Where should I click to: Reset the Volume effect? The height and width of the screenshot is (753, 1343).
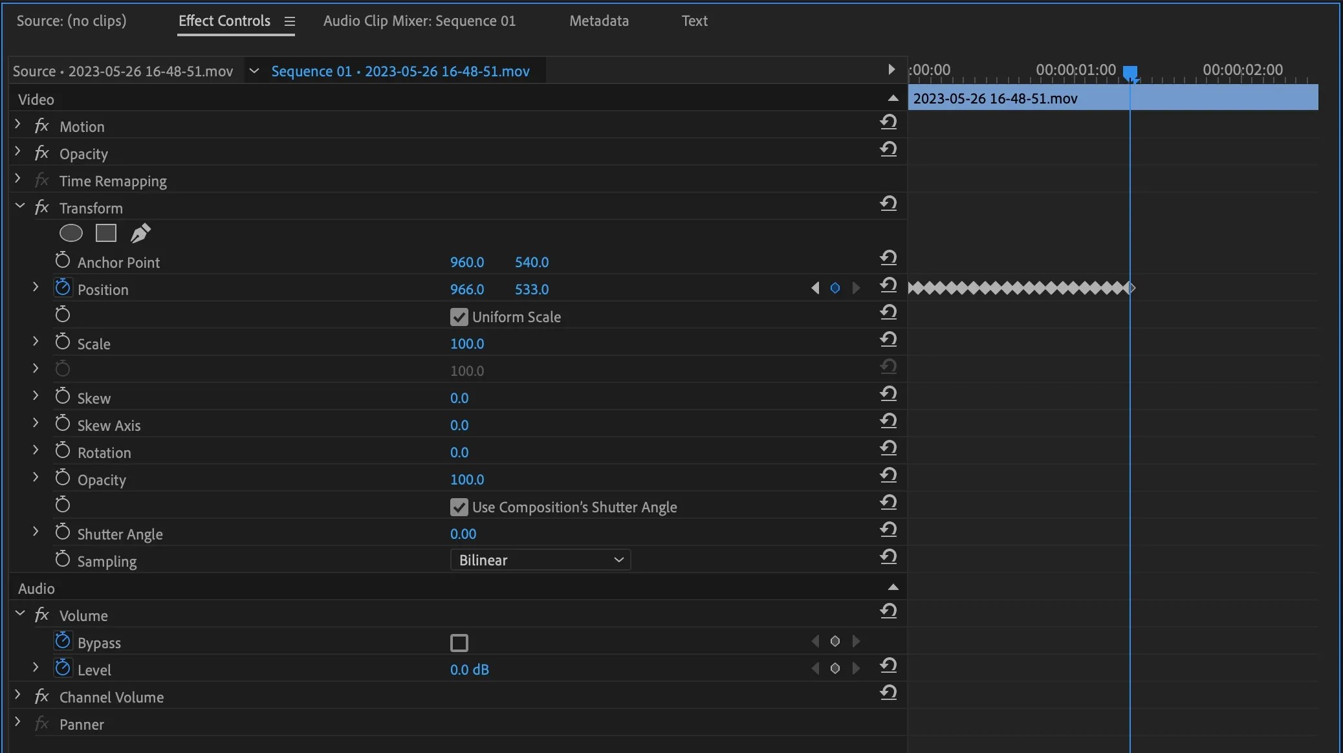890,611
